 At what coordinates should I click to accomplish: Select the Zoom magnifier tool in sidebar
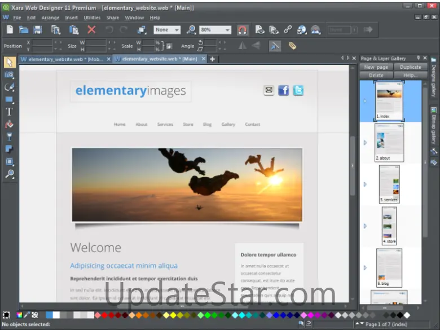[x=9, y=174]
